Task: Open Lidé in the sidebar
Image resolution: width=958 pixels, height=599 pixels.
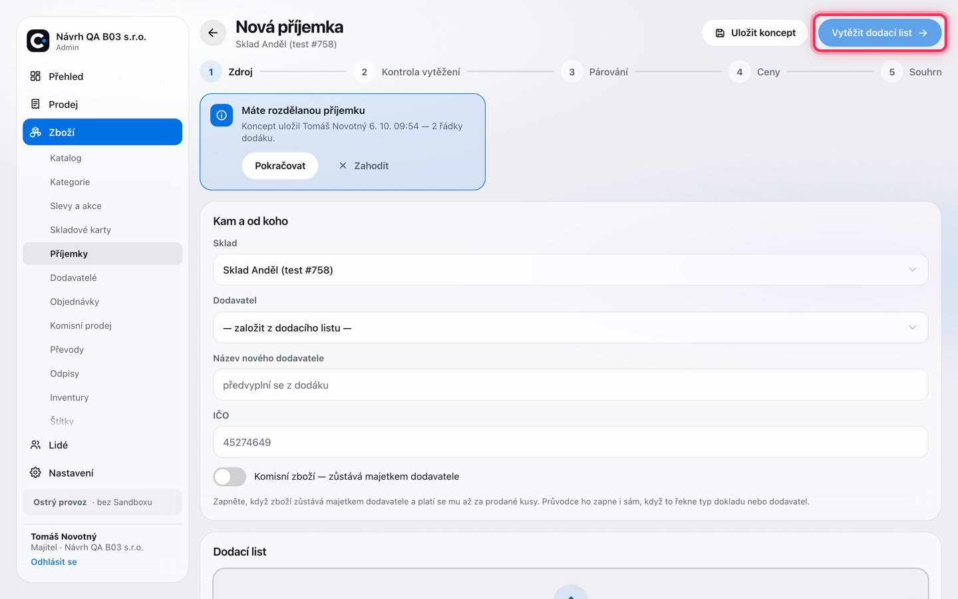Action: (102, 445)
